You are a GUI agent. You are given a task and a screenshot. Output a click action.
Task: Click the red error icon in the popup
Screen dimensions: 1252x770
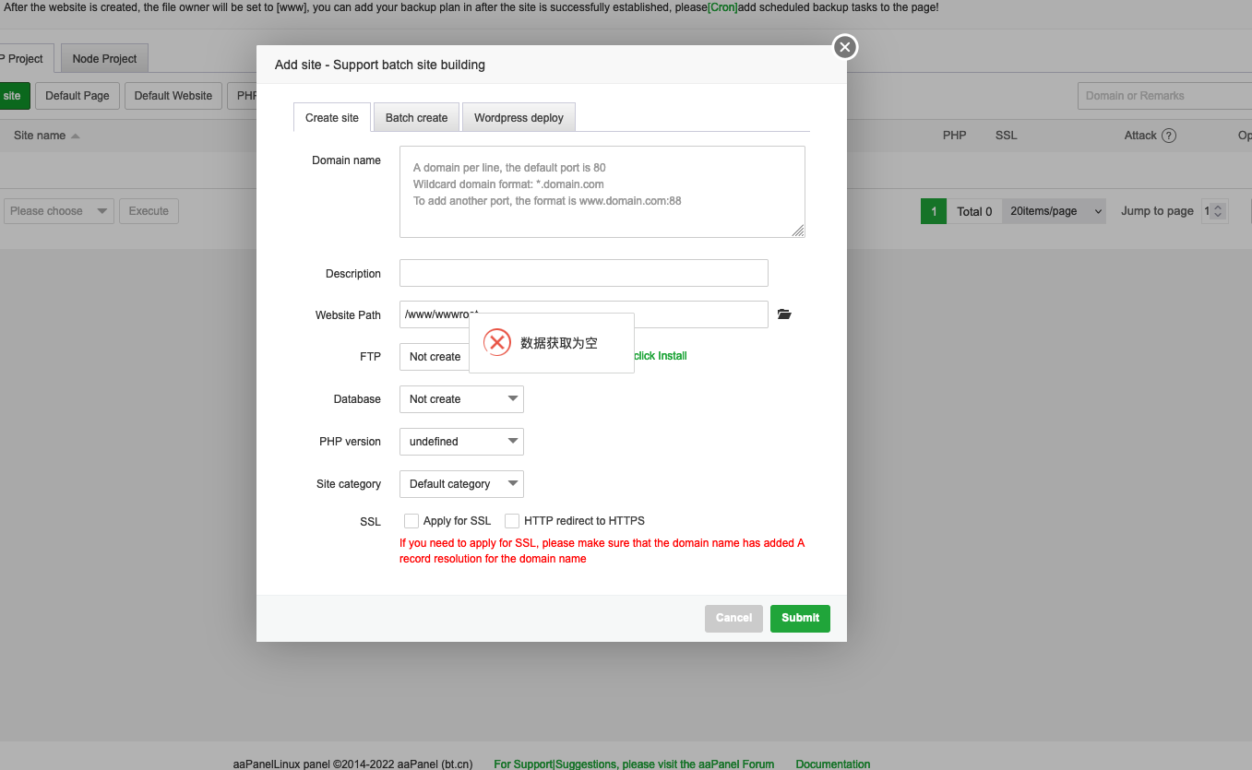[x=497, y=343]
